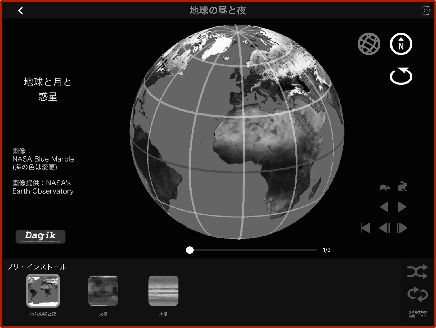Viewport: 436px width, 328px height.
Task: Click the circular rotate arrow icon
Action: (x=401, y=76)
